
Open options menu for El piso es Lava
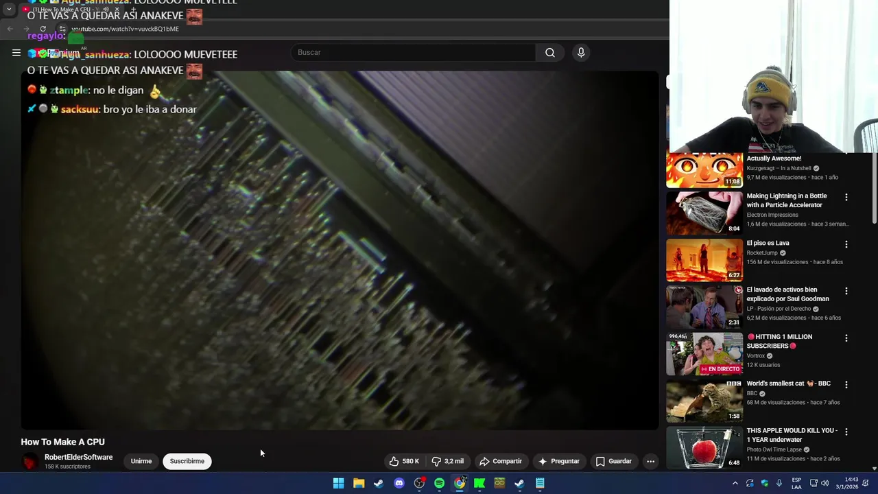click(x=846, y=244)
